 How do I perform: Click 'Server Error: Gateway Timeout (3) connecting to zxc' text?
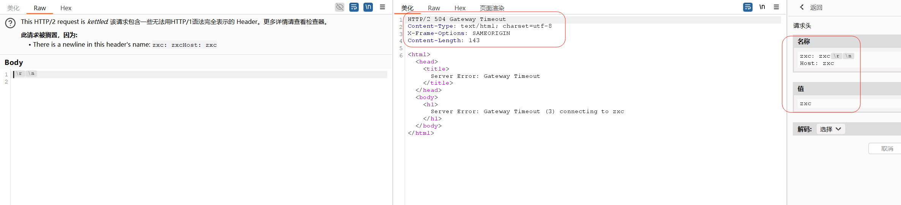coord(527,112)
